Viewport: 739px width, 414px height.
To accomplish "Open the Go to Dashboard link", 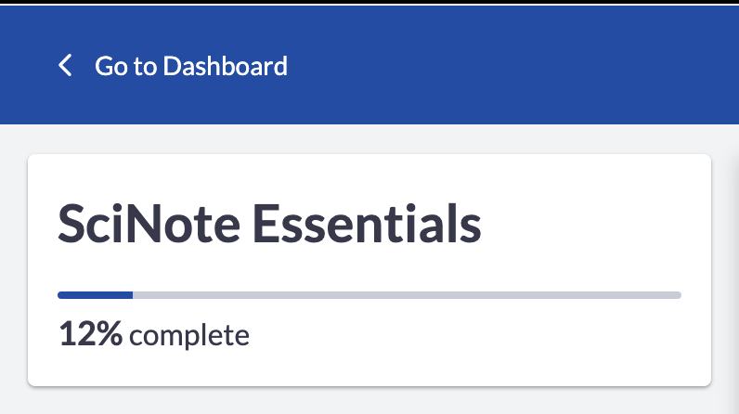I will click(190, 66).
